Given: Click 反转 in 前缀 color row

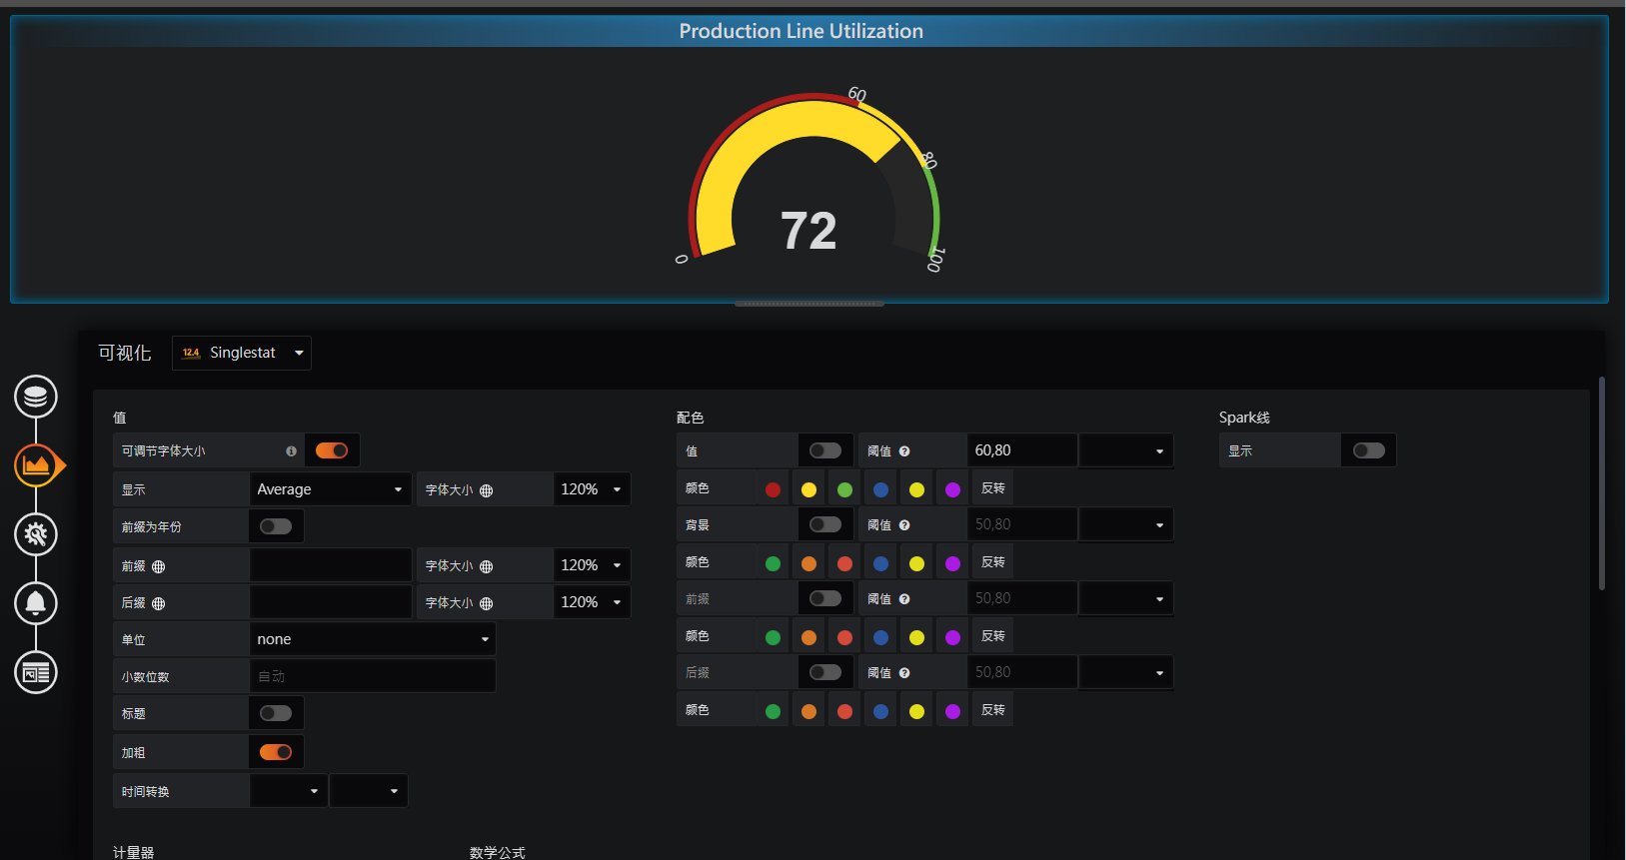Looking at the screenshot, I should click(993, 636).
